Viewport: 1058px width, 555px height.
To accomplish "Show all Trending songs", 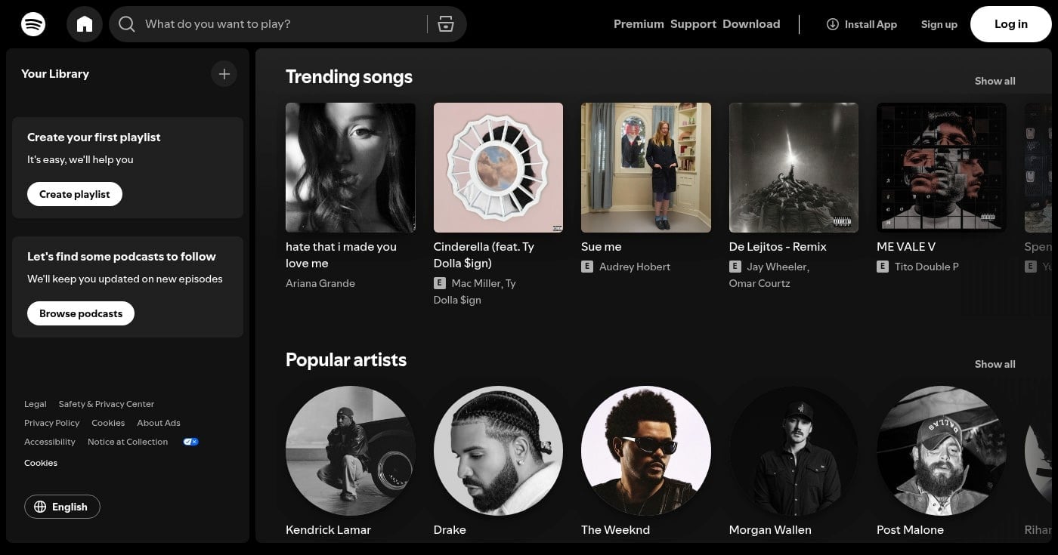I will click(995, 81).
